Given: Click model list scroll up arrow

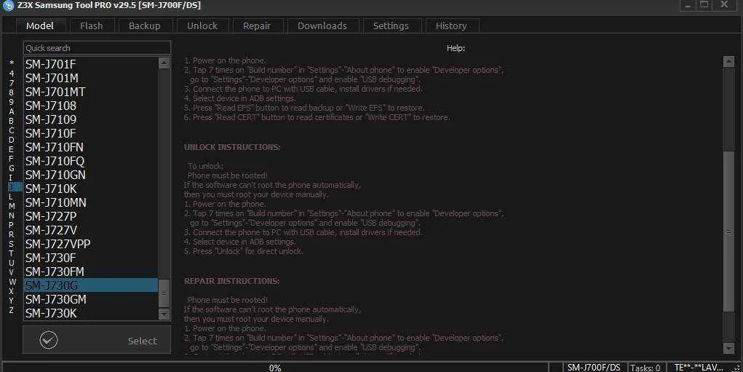Looking at the screenshot, I should 164,63.
